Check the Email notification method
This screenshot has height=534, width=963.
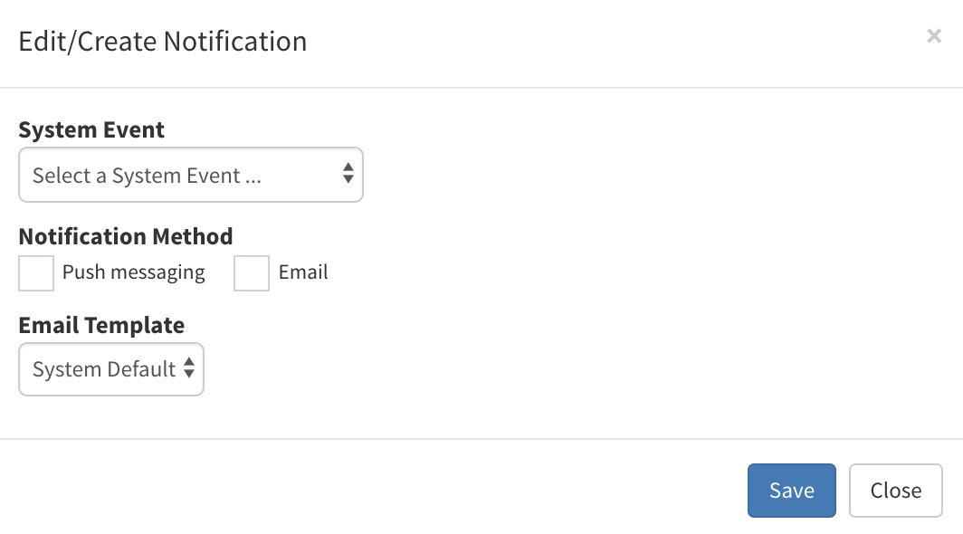click(x=251, y=273)
